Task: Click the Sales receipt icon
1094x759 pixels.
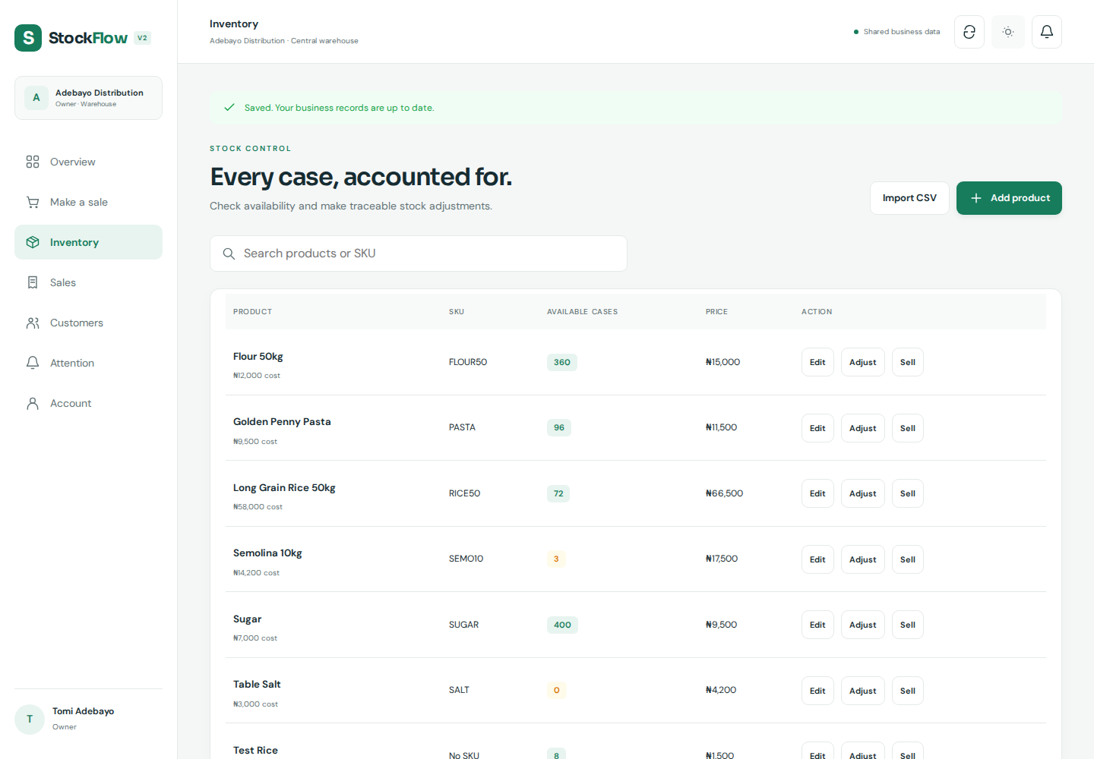Action: pyautogui.click(x=33, y=282)
